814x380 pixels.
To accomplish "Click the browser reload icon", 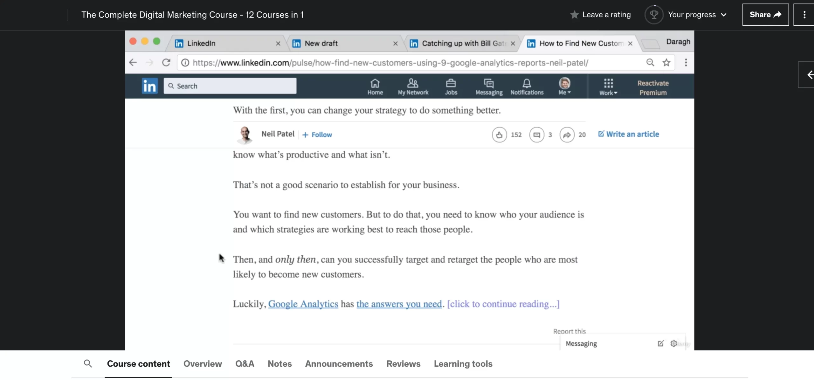I will tap(166, 63).
